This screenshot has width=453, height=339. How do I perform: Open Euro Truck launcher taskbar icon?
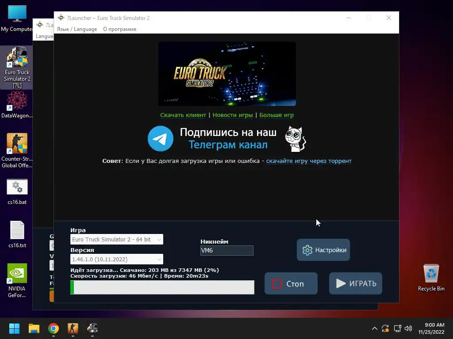point(92,328)
